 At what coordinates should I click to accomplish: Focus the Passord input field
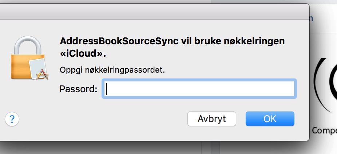(x=199, y=89)
